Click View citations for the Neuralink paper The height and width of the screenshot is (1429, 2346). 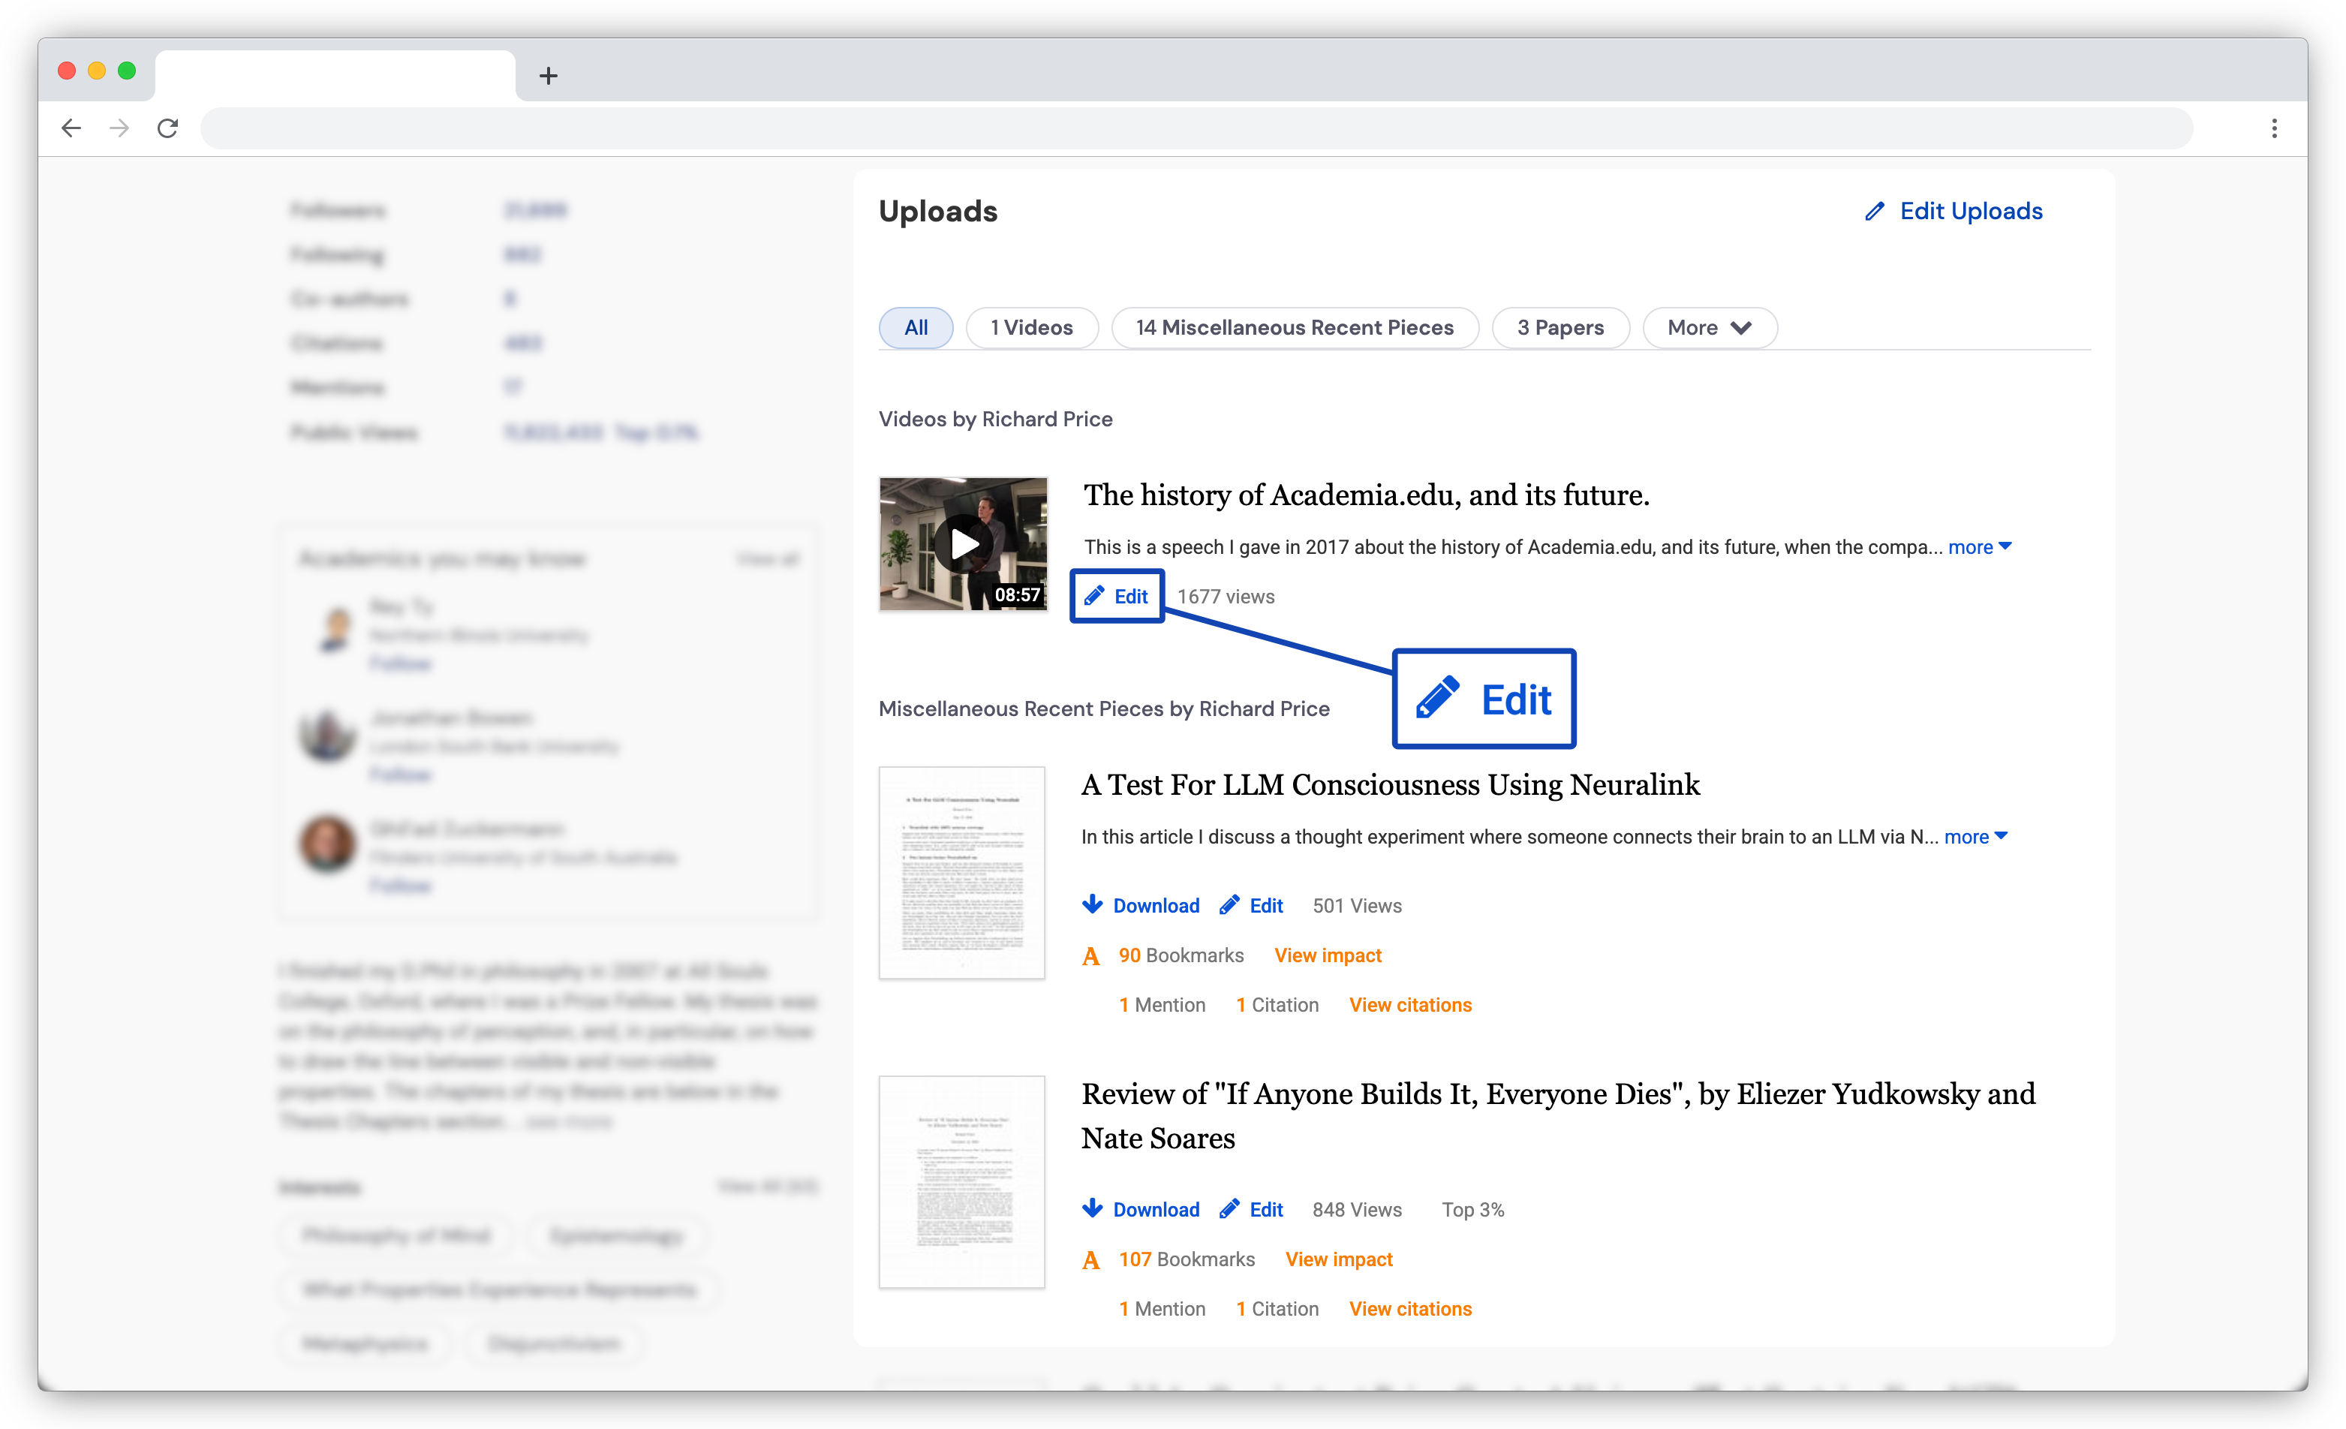tap(1410, 1004)
